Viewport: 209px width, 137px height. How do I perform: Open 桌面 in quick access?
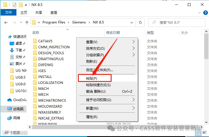[18, 44]
